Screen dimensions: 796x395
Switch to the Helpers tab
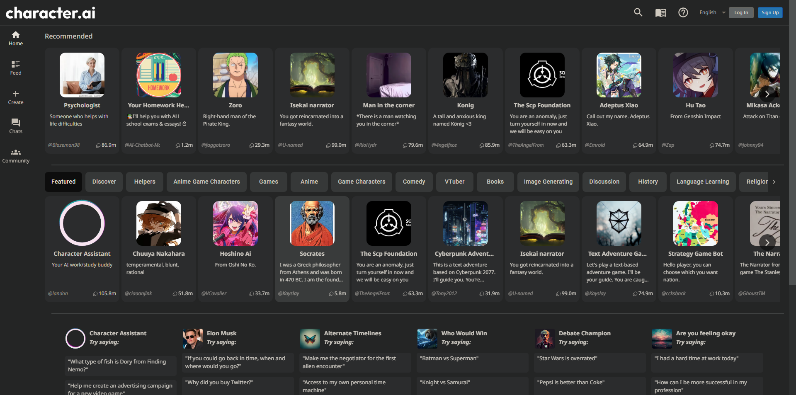click(145, 182)
